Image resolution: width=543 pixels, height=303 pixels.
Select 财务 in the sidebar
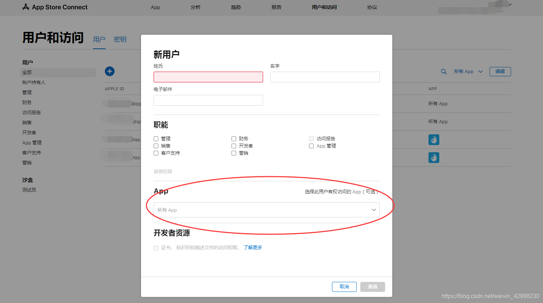pos(27,102)
